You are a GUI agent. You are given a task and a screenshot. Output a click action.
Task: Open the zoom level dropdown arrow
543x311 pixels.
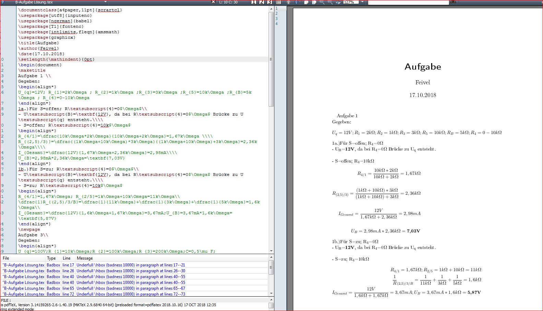point(362,2)
